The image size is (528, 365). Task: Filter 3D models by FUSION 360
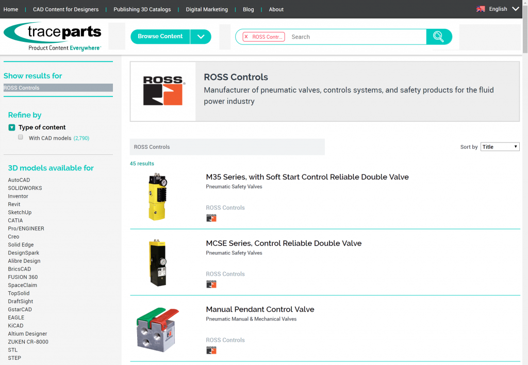[23, 277]
